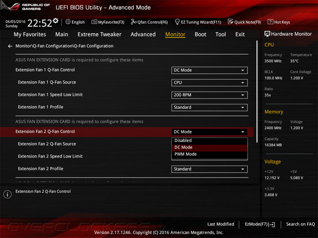Open the Exit tab
This screenshot has height=238, width=318.
(x=240, y=34)
